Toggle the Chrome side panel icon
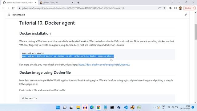Viewport: 197px width, 111px height. coord(175,8)
